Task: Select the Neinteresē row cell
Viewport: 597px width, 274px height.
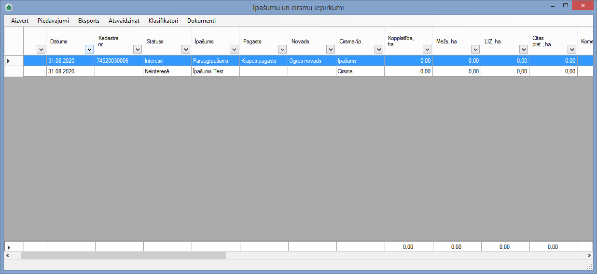Action: (x=167, y=71)
